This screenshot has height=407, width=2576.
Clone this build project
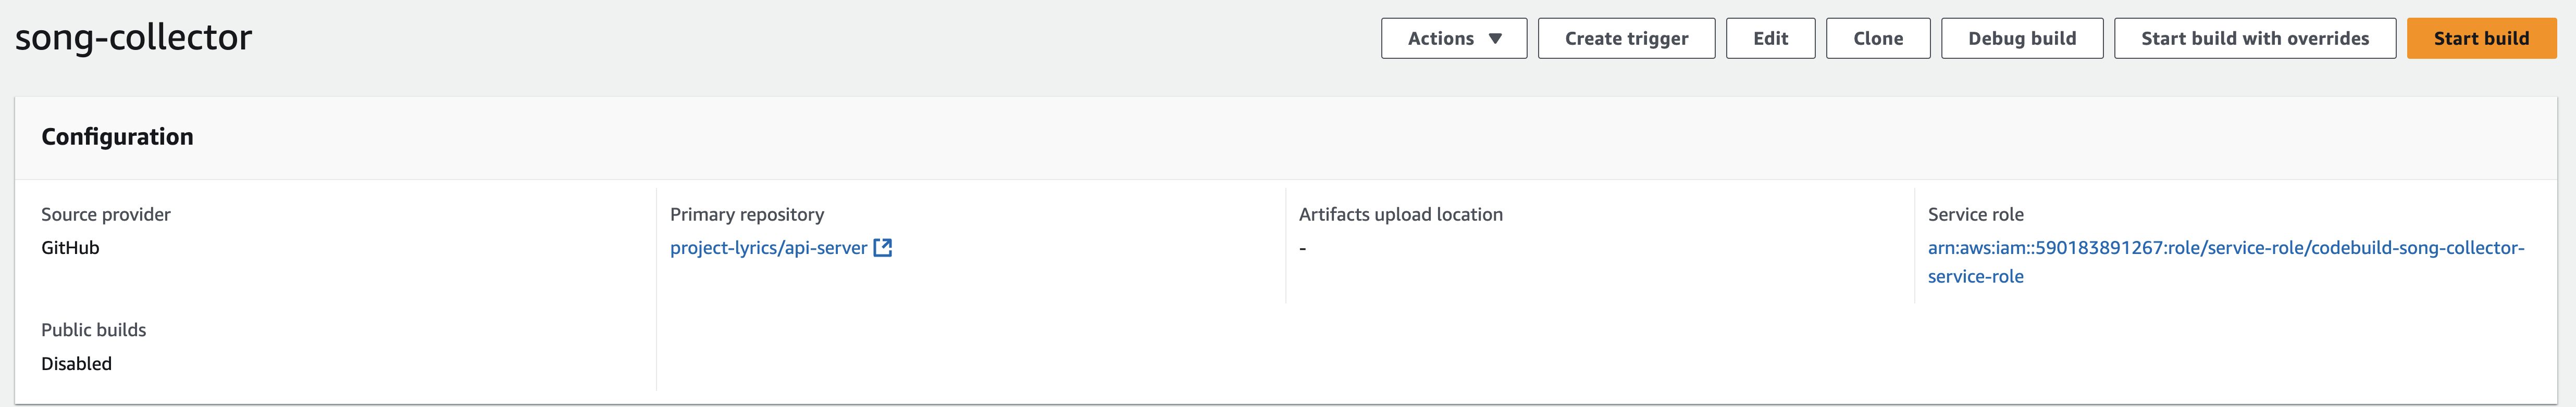point(1878,38)
